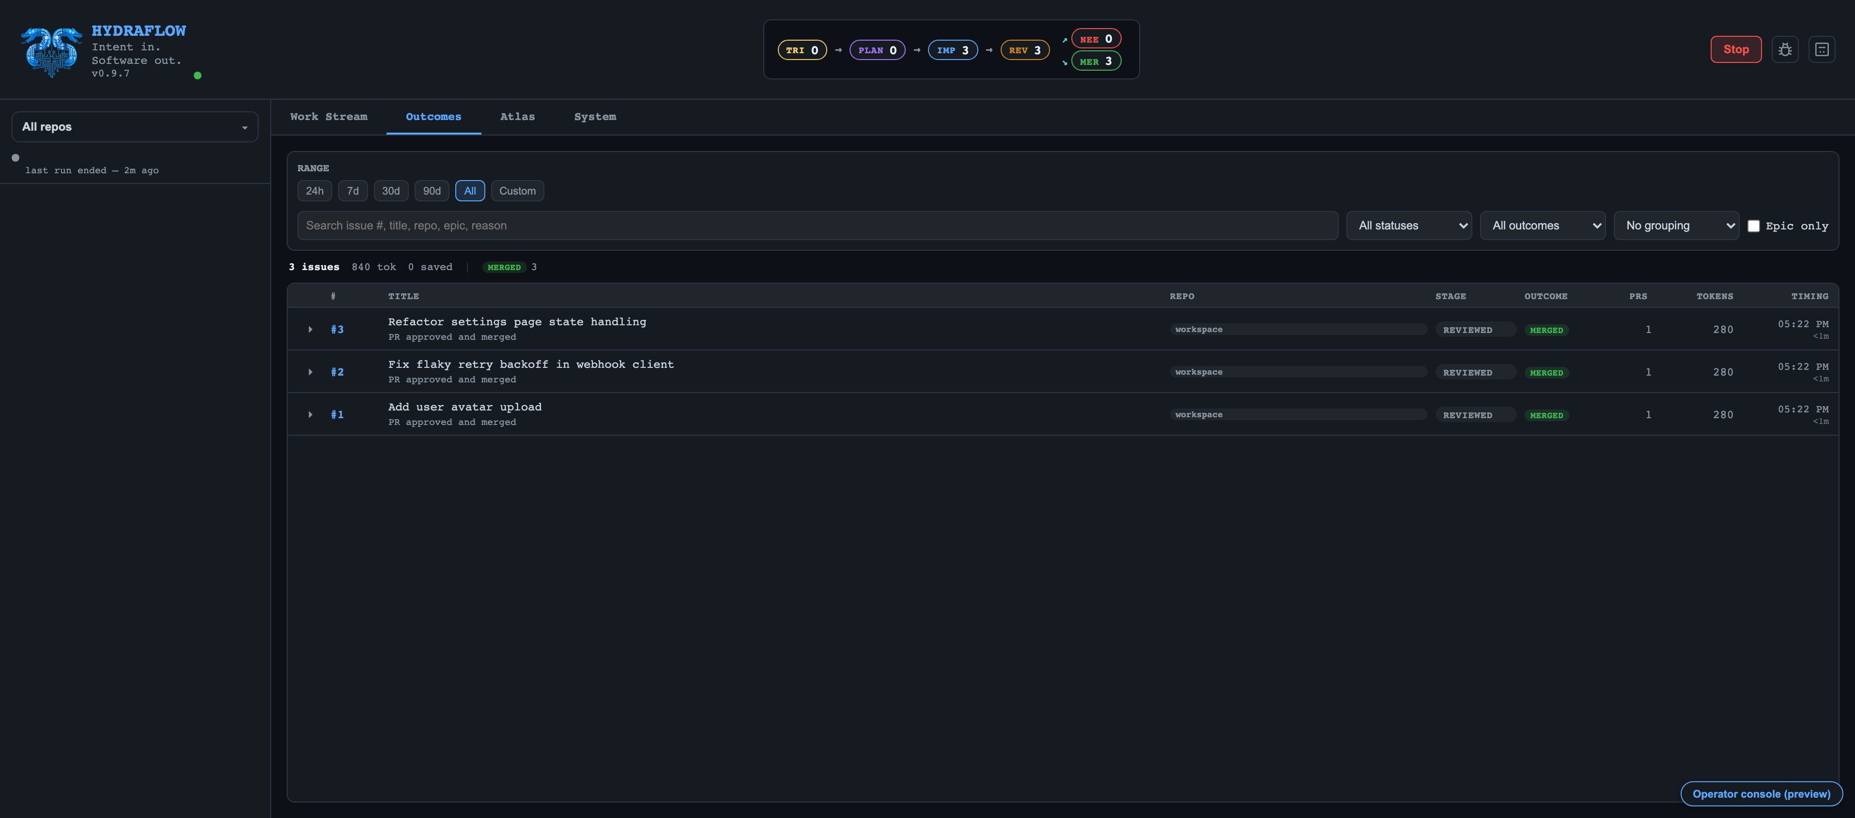Focus the issue search input field
This screenshot has height=818, width=1855.
pos(818,225)
